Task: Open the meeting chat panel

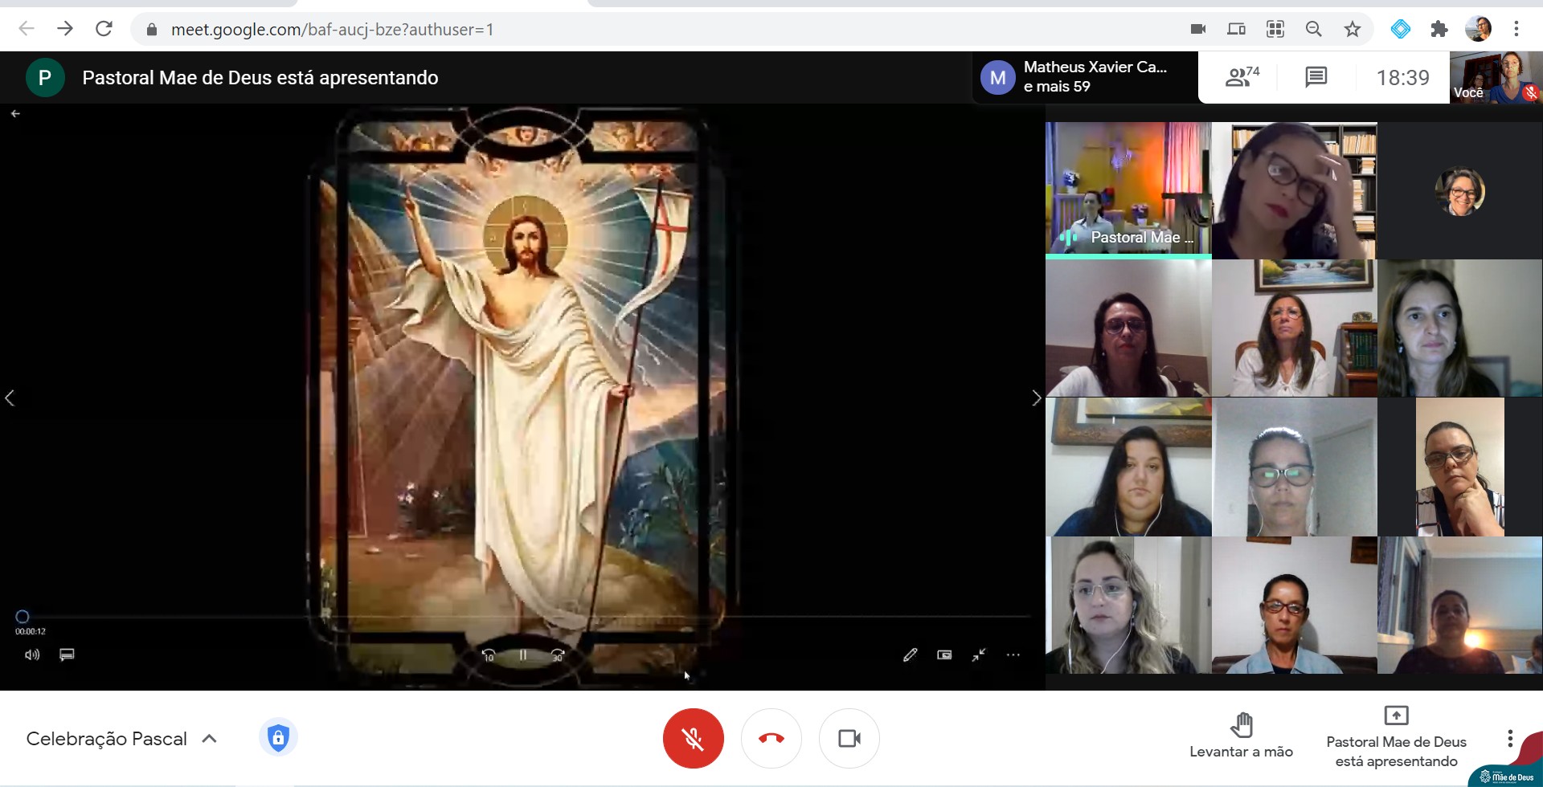Action: pos(1316,77)
